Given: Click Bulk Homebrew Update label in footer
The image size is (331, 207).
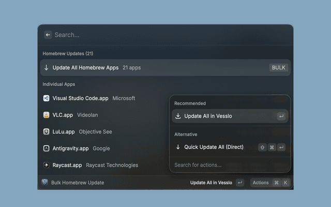Looking at the screenshot, I should [x=78, y=183].
